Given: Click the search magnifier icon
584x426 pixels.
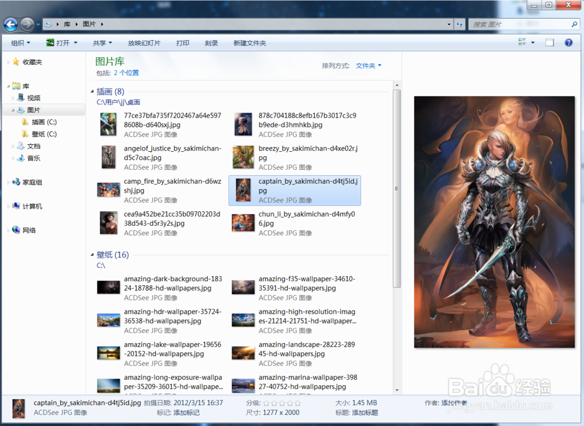Looking at the screenshot, I should 574,25.
